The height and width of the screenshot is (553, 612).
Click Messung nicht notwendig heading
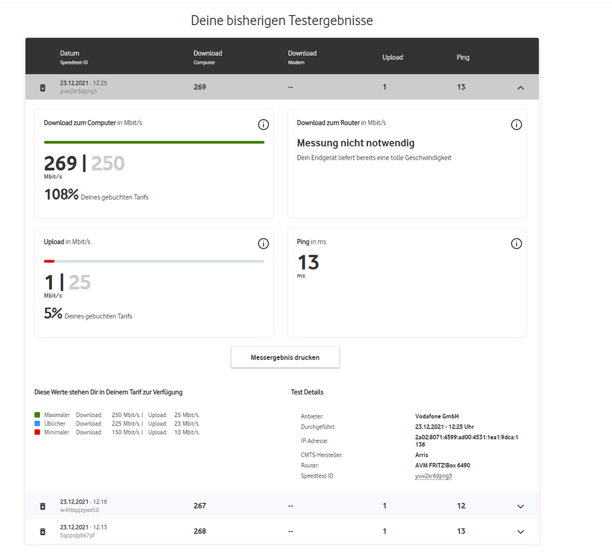pyautogui.click(x=355, y=143)
